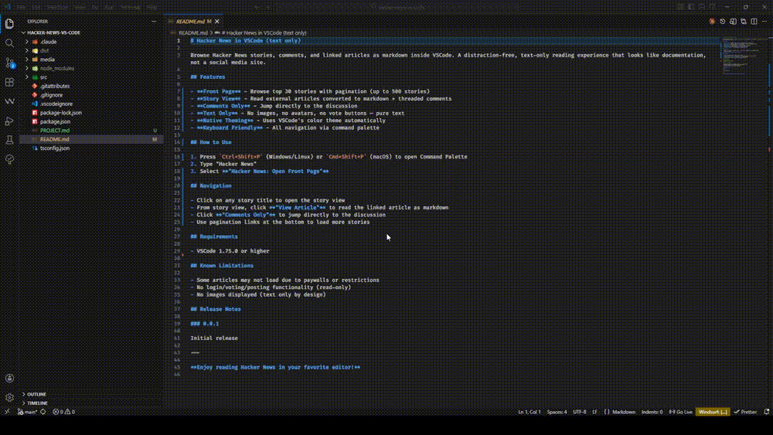
Task: Expand the src folder
Action: click(x=91, y=77)
